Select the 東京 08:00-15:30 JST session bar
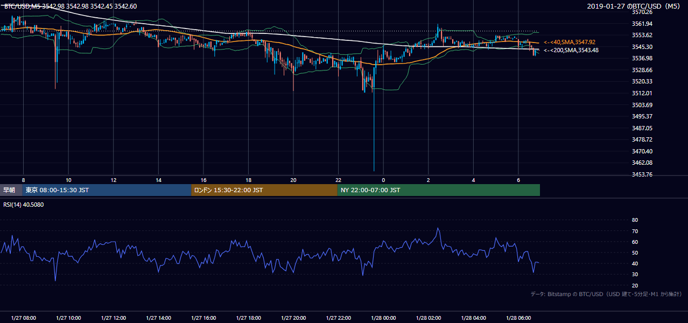This screenshot has width=688, height=323. point(107,190)
